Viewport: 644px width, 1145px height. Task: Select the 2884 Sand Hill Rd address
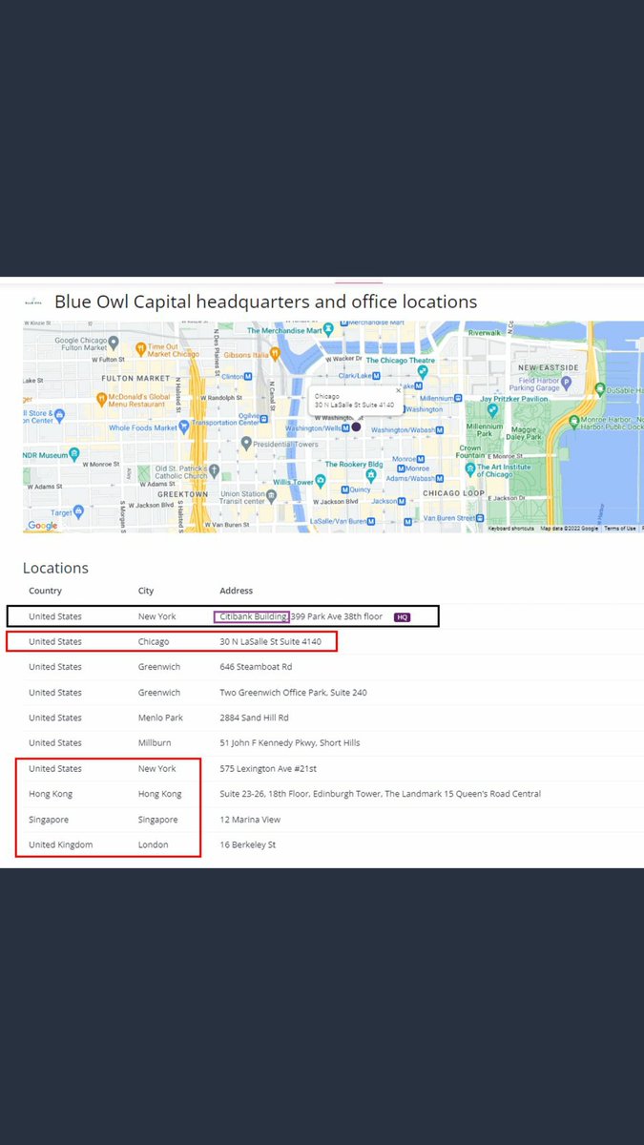tap(254, 718)
